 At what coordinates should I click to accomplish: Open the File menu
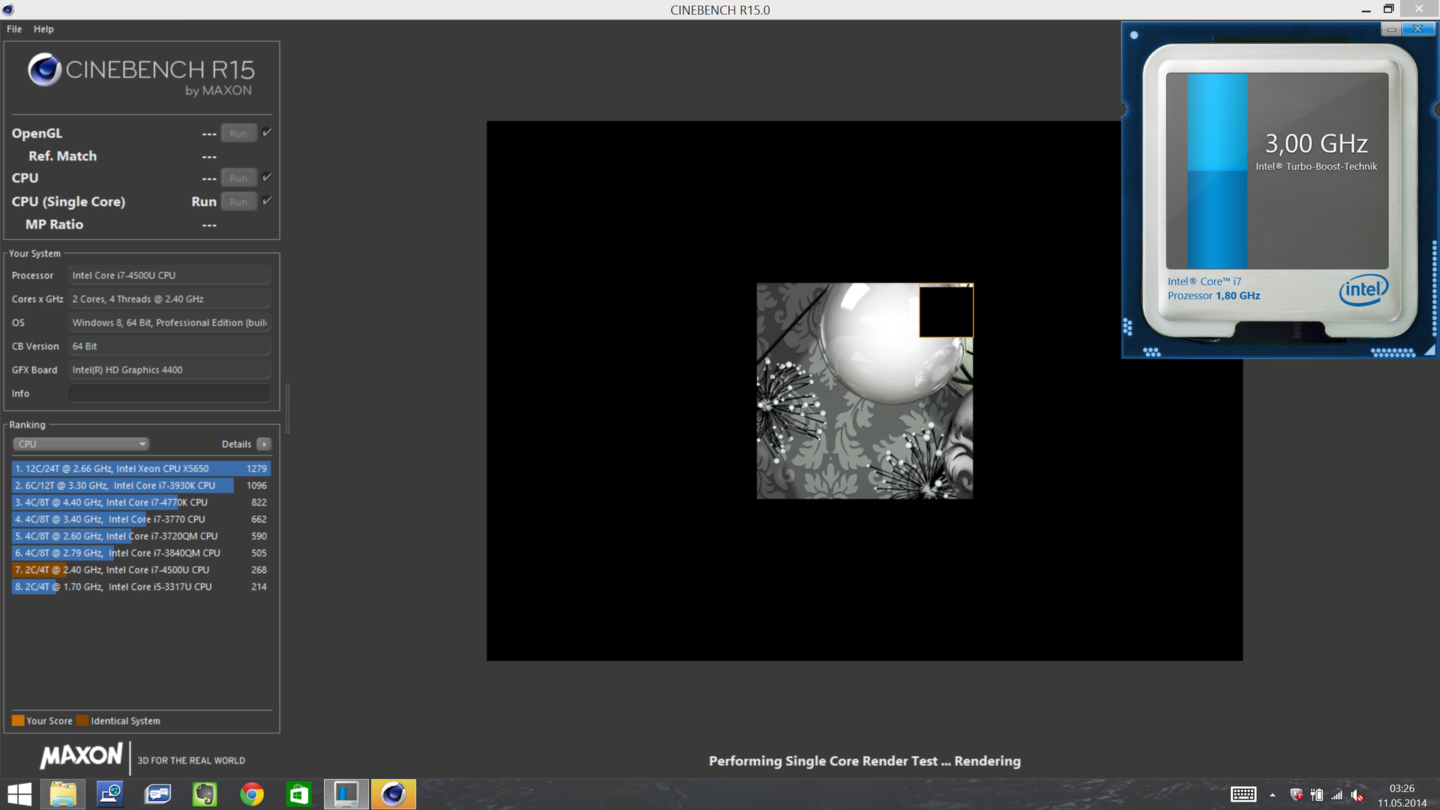click(x=14, y=29)
